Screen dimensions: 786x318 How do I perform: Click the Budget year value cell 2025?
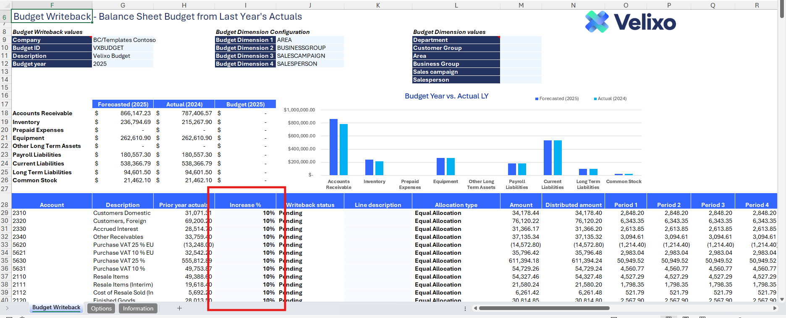pos(122,64)
